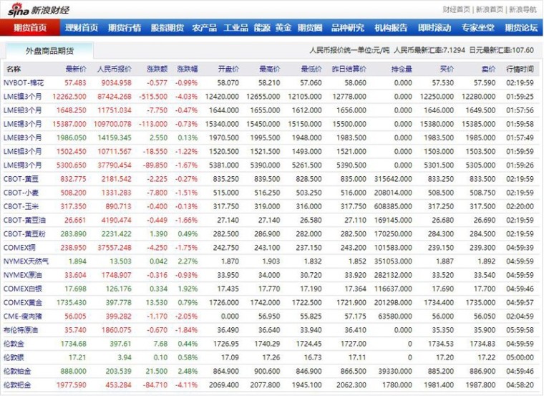Open the 农产品 section

pos(204,28)
